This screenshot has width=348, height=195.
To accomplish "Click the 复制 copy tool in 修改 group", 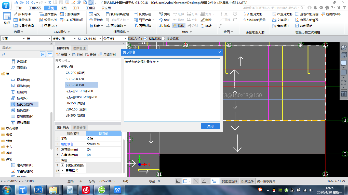I will click(x=165, y=14).
